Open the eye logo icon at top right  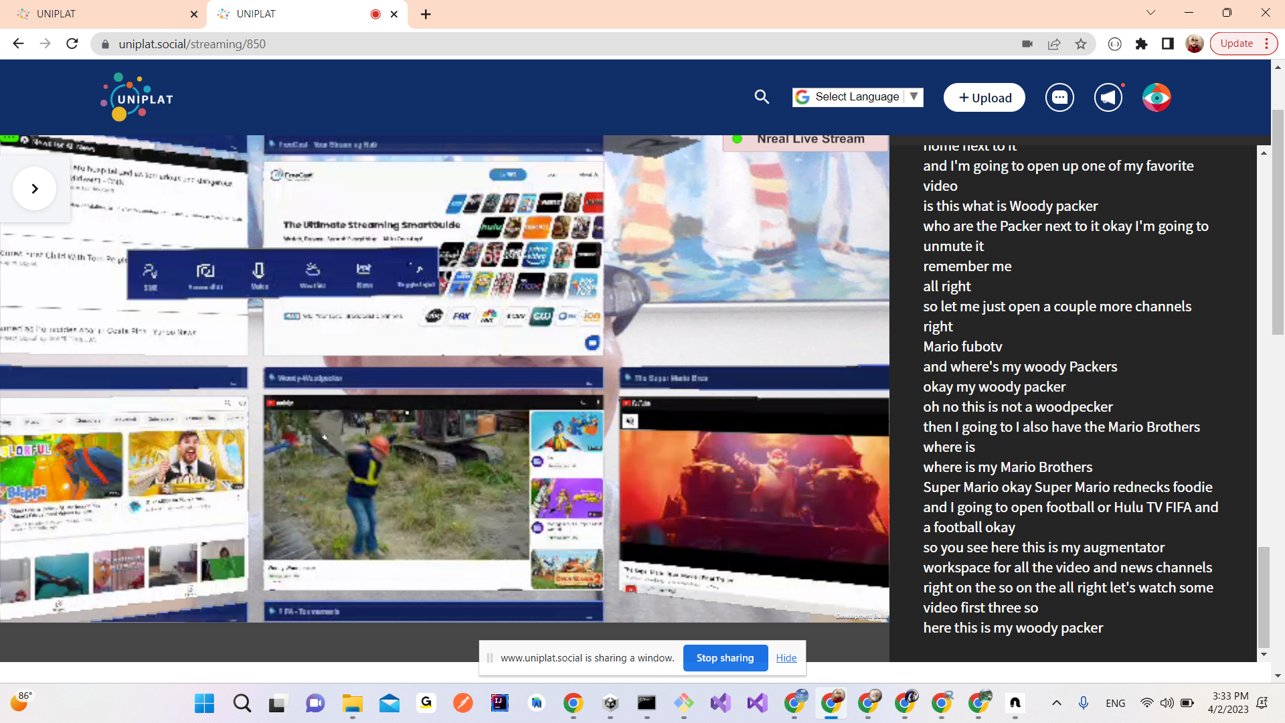(1156, 97)
